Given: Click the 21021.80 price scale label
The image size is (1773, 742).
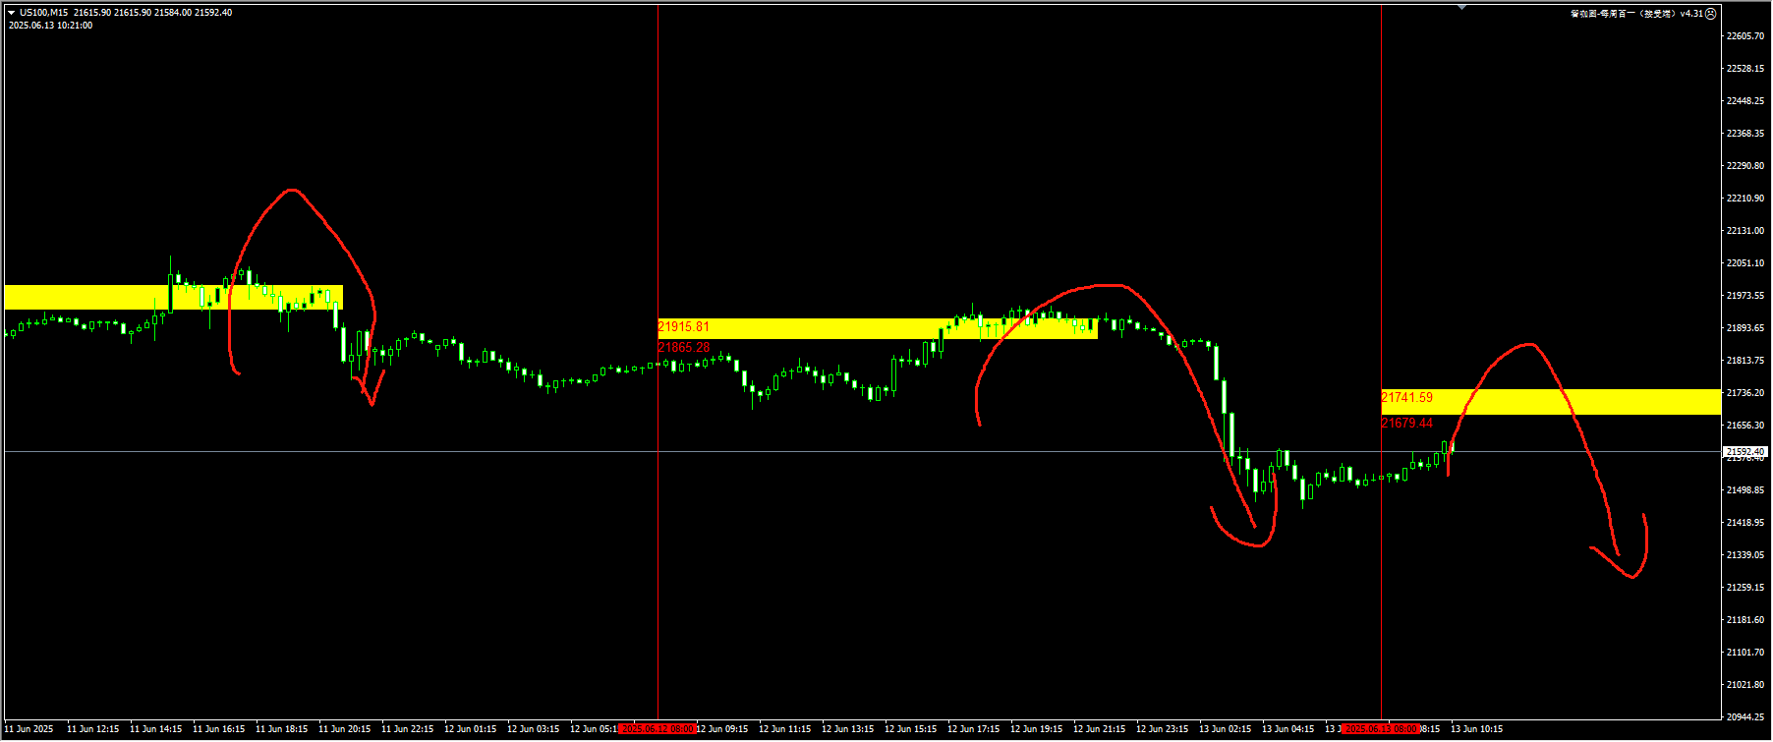Looking at the screenshot, I should [x=1744, y=685].
